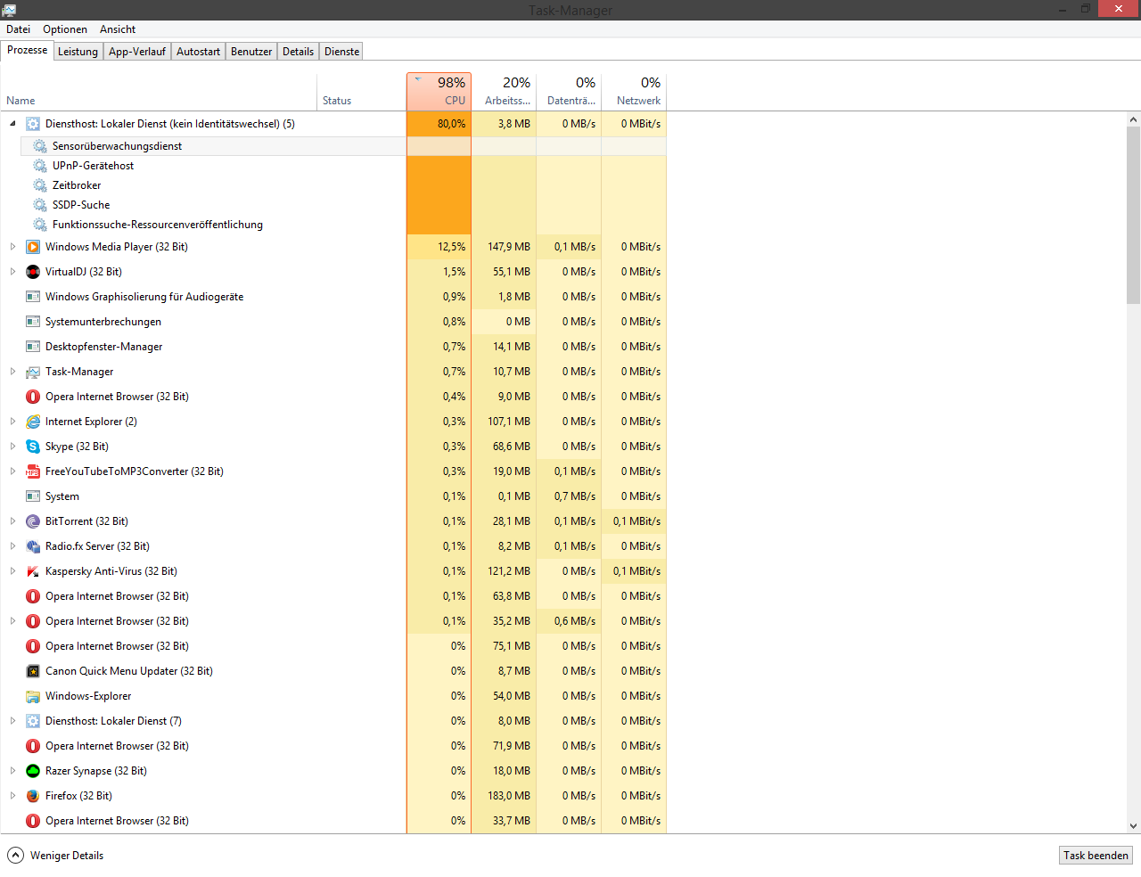The width and height of the screenshot is (1141, 877).
Task: Click the Opera icon with 9,0 MB memory
Action: [x=33, y=397]
